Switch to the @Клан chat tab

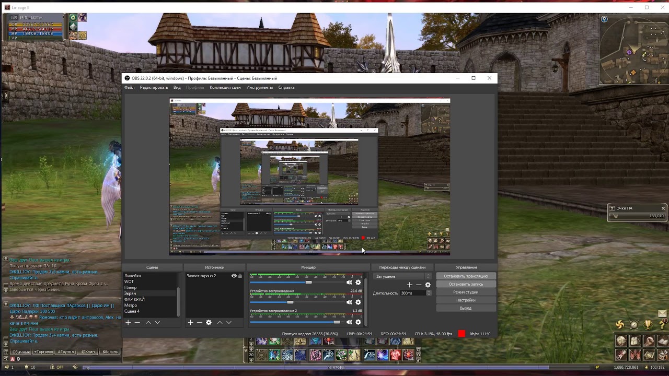(x=88, y=352)
